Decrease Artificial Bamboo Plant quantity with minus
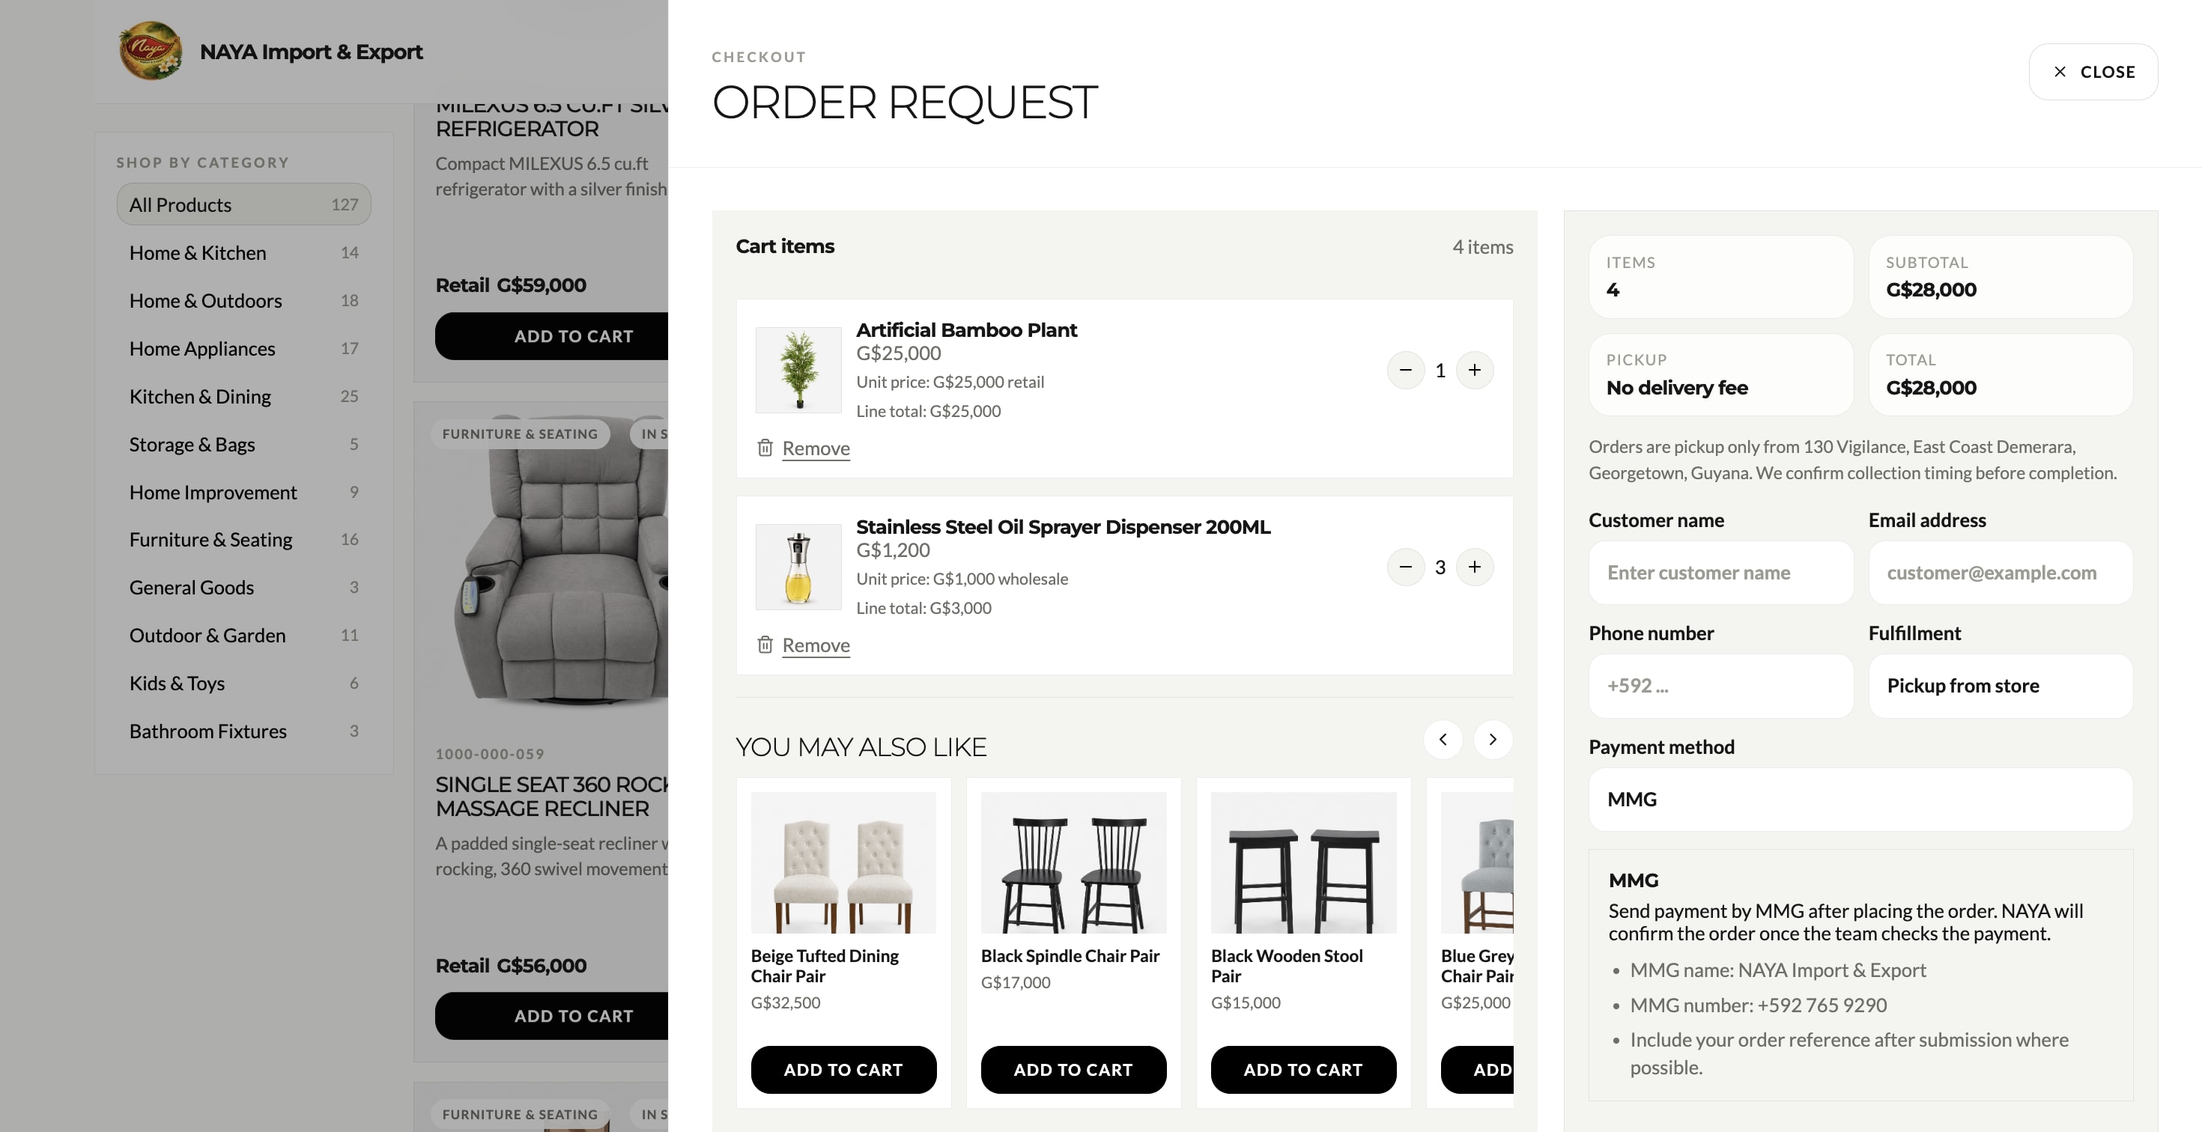The height and width of the screenshot is (1132, 2202). (x=1405, y=370)
